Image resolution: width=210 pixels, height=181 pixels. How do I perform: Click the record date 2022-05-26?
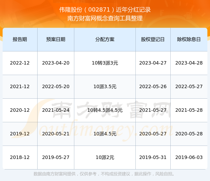point(153,87)
